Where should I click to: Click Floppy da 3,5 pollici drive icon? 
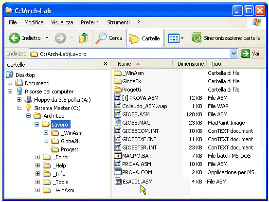click(28, 100)
